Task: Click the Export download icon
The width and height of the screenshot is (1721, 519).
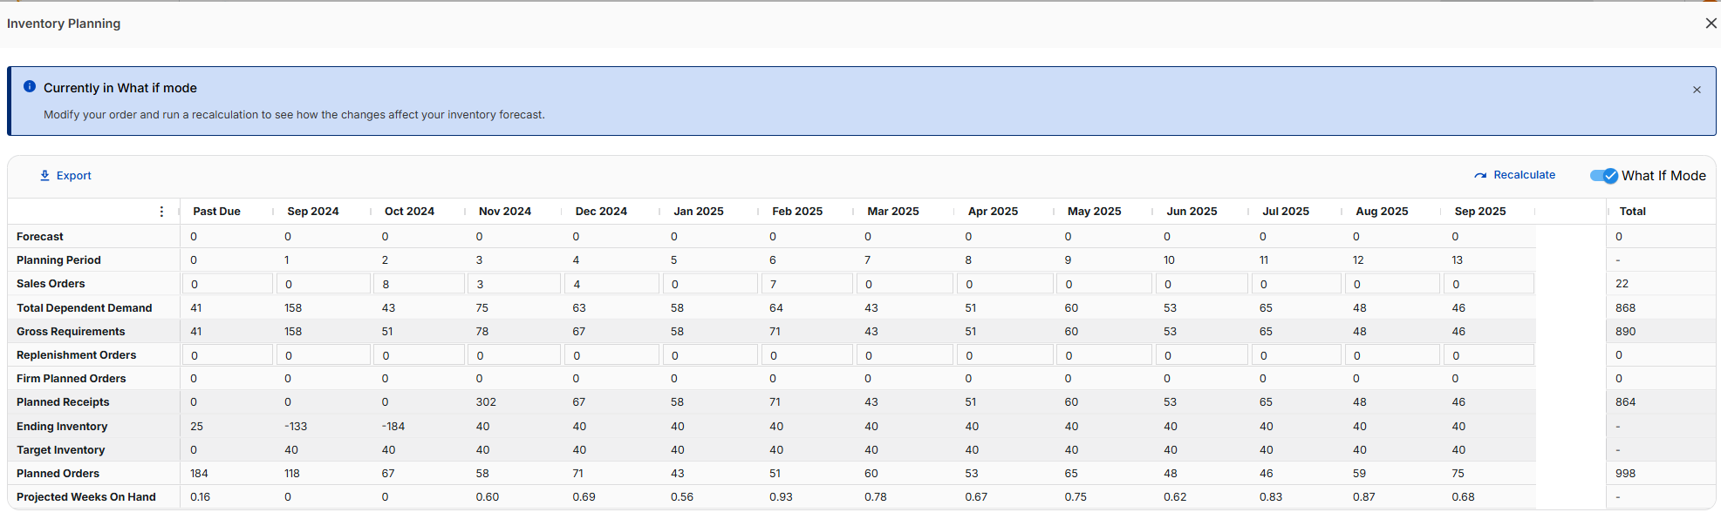Action: pos(44,176)
